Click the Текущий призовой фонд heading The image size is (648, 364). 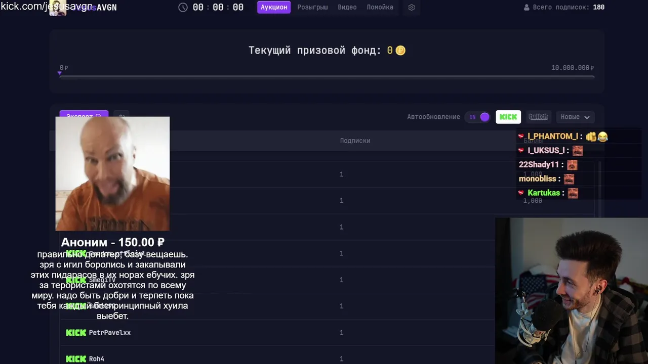coord(315,50)
